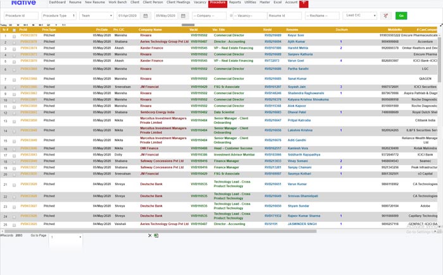This screenshot has height=275, width=443.
Task: Click the Procedure Id input field
Action: coord(21,15)
